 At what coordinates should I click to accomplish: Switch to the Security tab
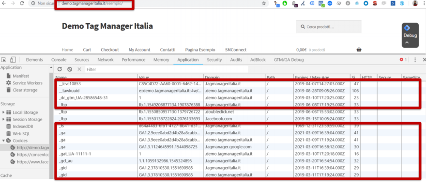214,60
